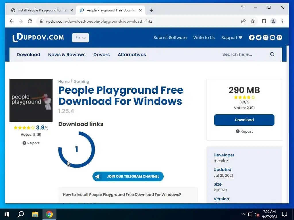
Task: Open Chrome profile avatar
Action: point(273,21)
